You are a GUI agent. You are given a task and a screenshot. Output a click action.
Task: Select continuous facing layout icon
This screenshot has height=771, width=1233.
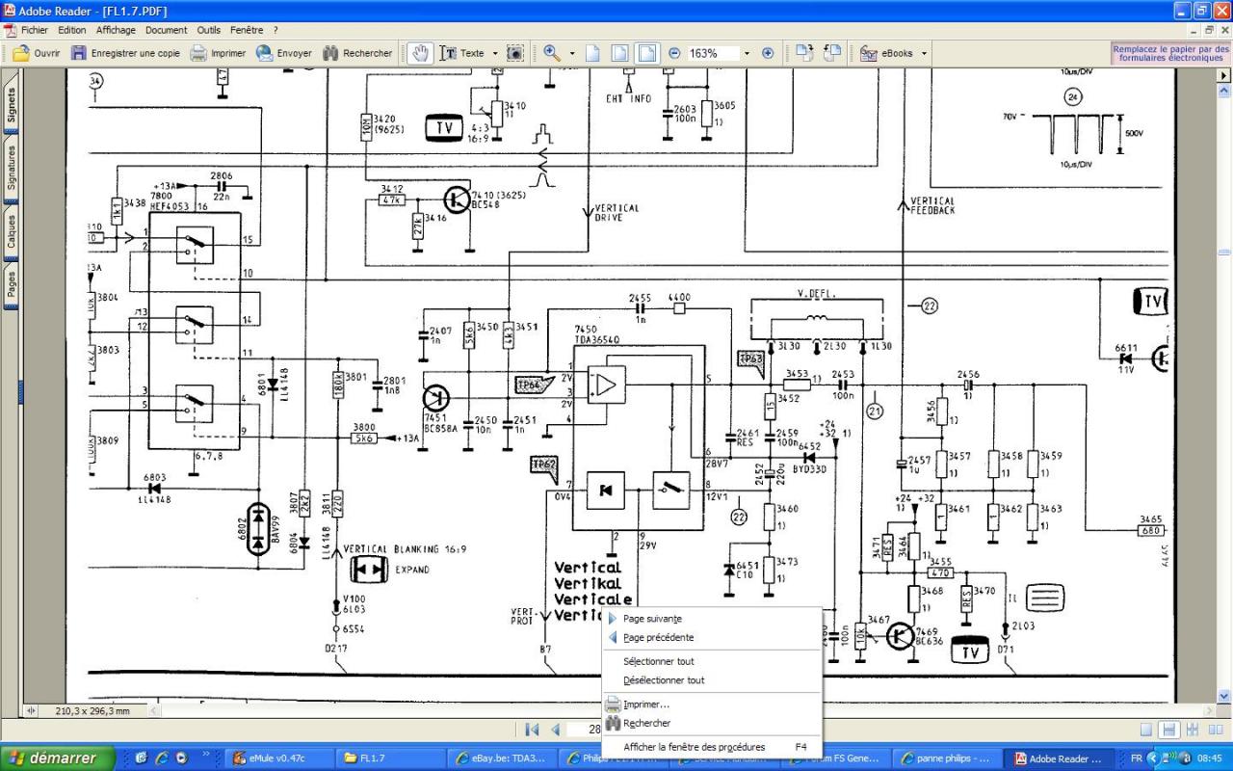click(1192, 730)
